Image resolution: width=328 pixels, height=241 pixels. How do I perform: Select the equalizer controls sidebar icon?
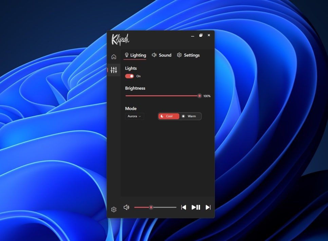click(x=114, y=70)
